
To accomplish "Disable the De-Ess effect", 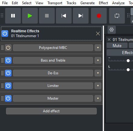I will (x=8, y=73).
